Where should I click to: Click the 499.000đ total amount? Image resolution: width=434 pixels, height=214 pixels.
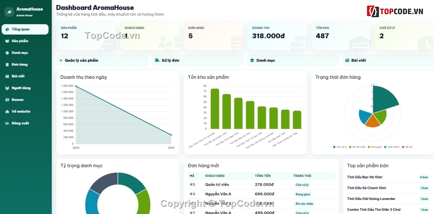click(x=265, y=213)
